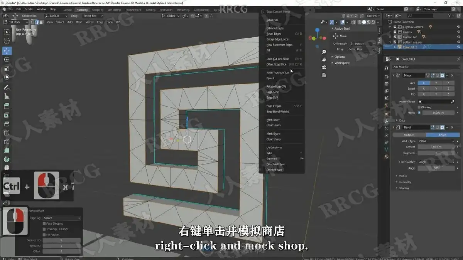This screenshot has height=260, width=463.
Task: Select the Cursor tool in left toolbar
Action: point(7,41)
